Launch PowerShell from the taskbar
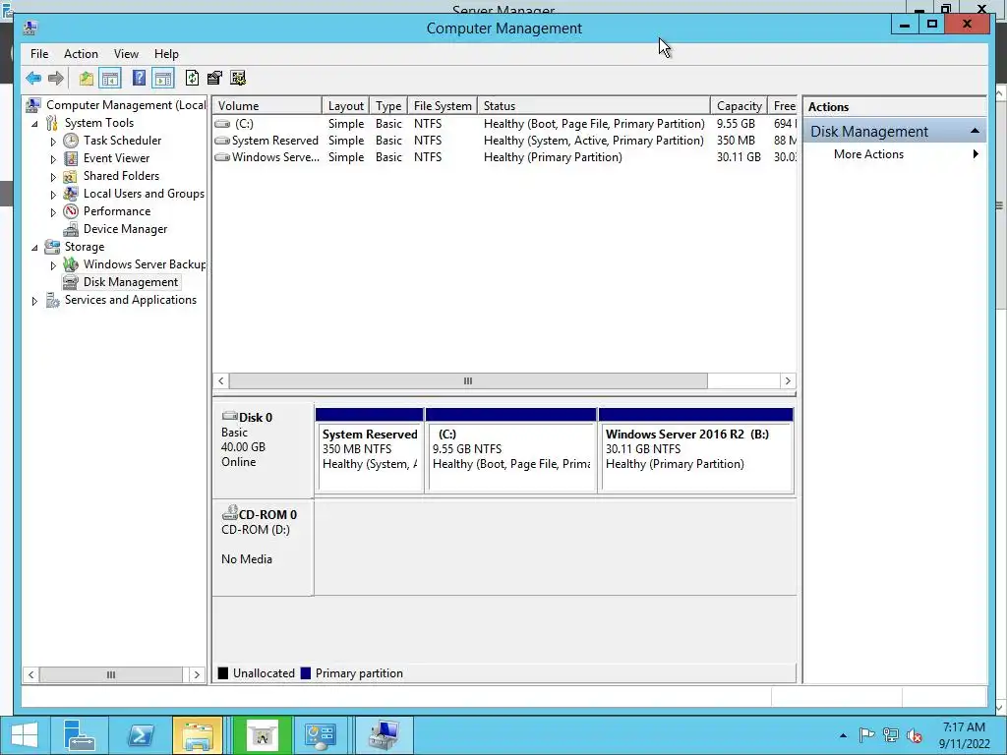Viewport: 1007px width, 755px height. tap(140, 735)
